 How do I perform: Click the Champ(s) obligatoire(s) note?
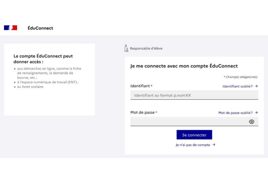tap(241, 77)
